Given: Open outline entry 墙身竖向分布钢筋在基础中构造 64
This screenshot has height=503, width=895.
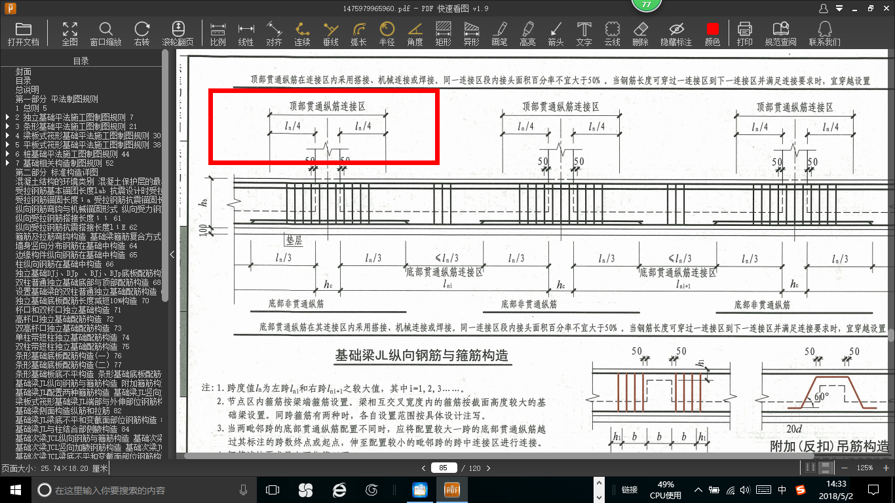Looking at the screenshot, I should coord(77,246).
